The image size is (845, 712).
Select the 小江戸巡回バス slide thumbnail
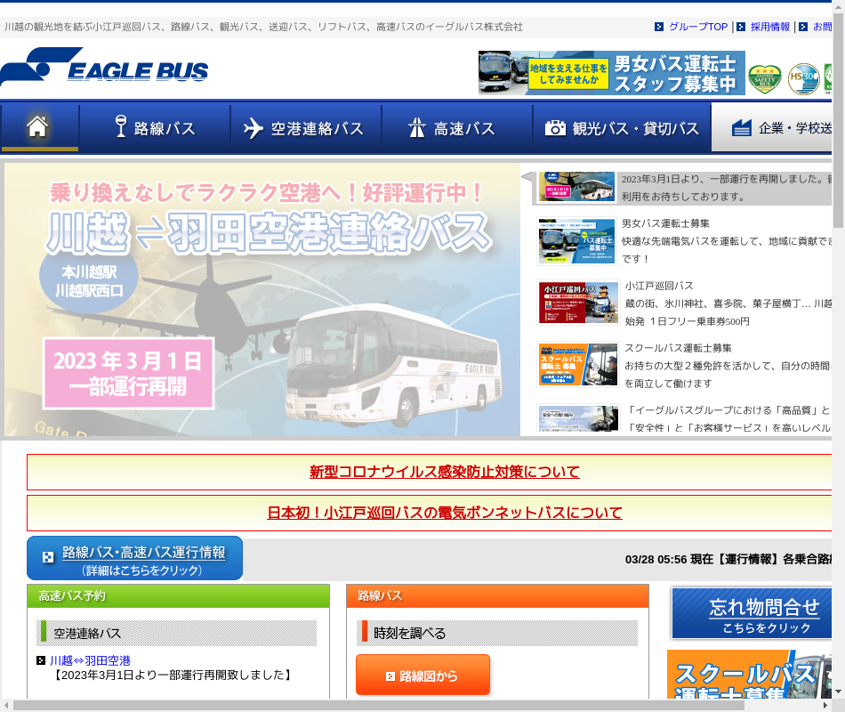click(x=578, y=303)
